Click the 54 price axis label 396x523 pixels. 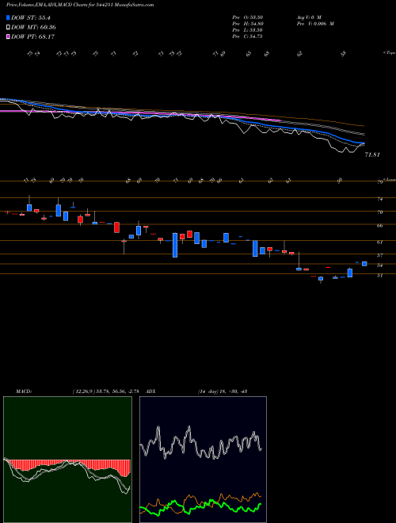379,265
